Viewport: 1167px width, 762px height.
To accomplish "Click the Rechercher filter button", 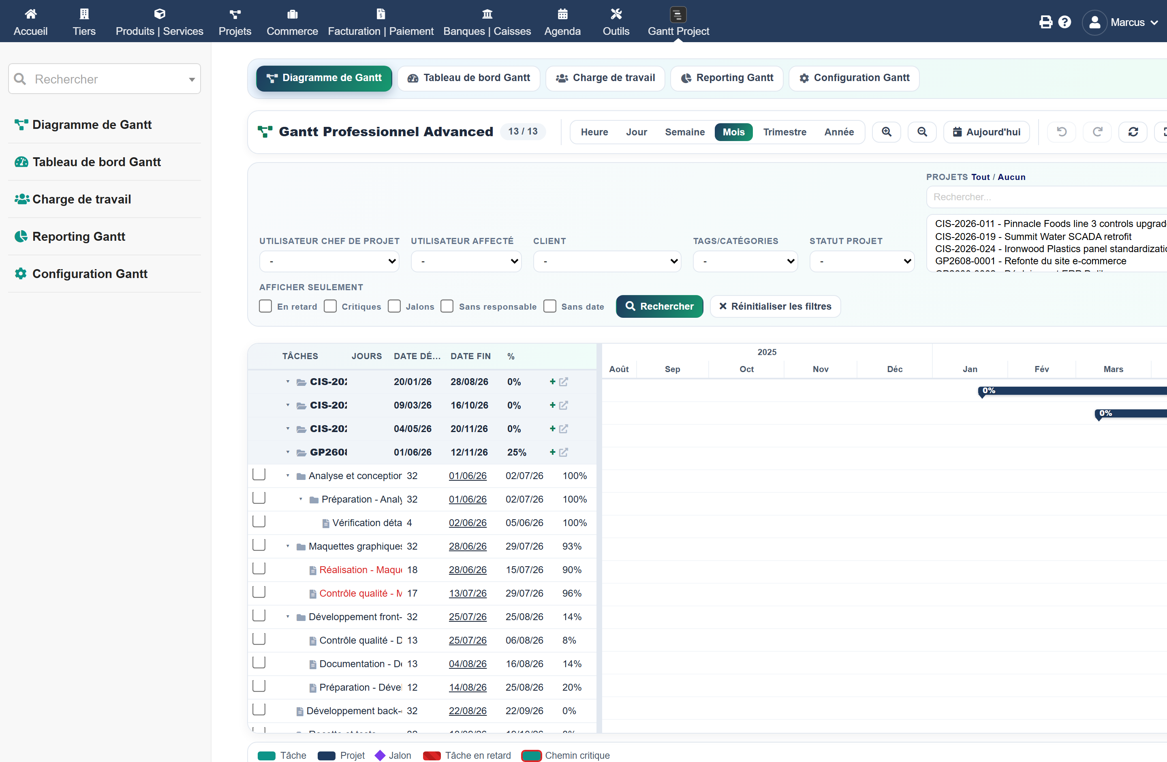I will point(660,306).
